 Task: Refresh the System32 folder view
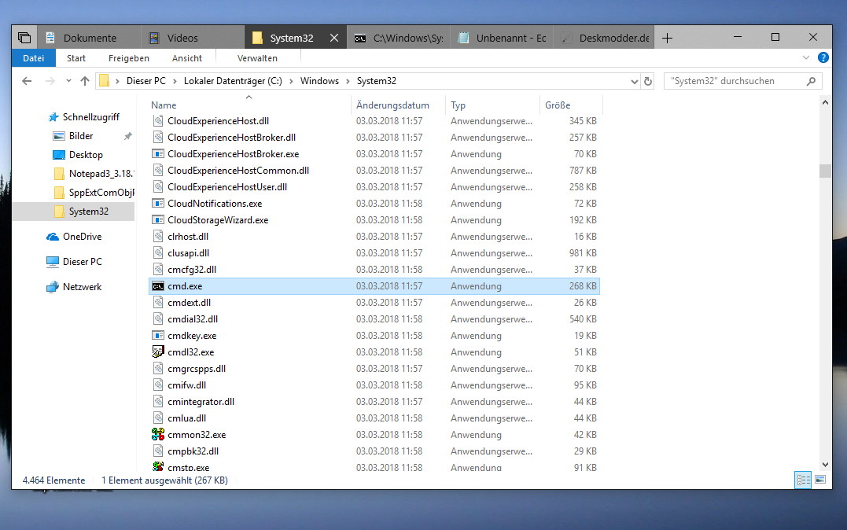point(648,82)
